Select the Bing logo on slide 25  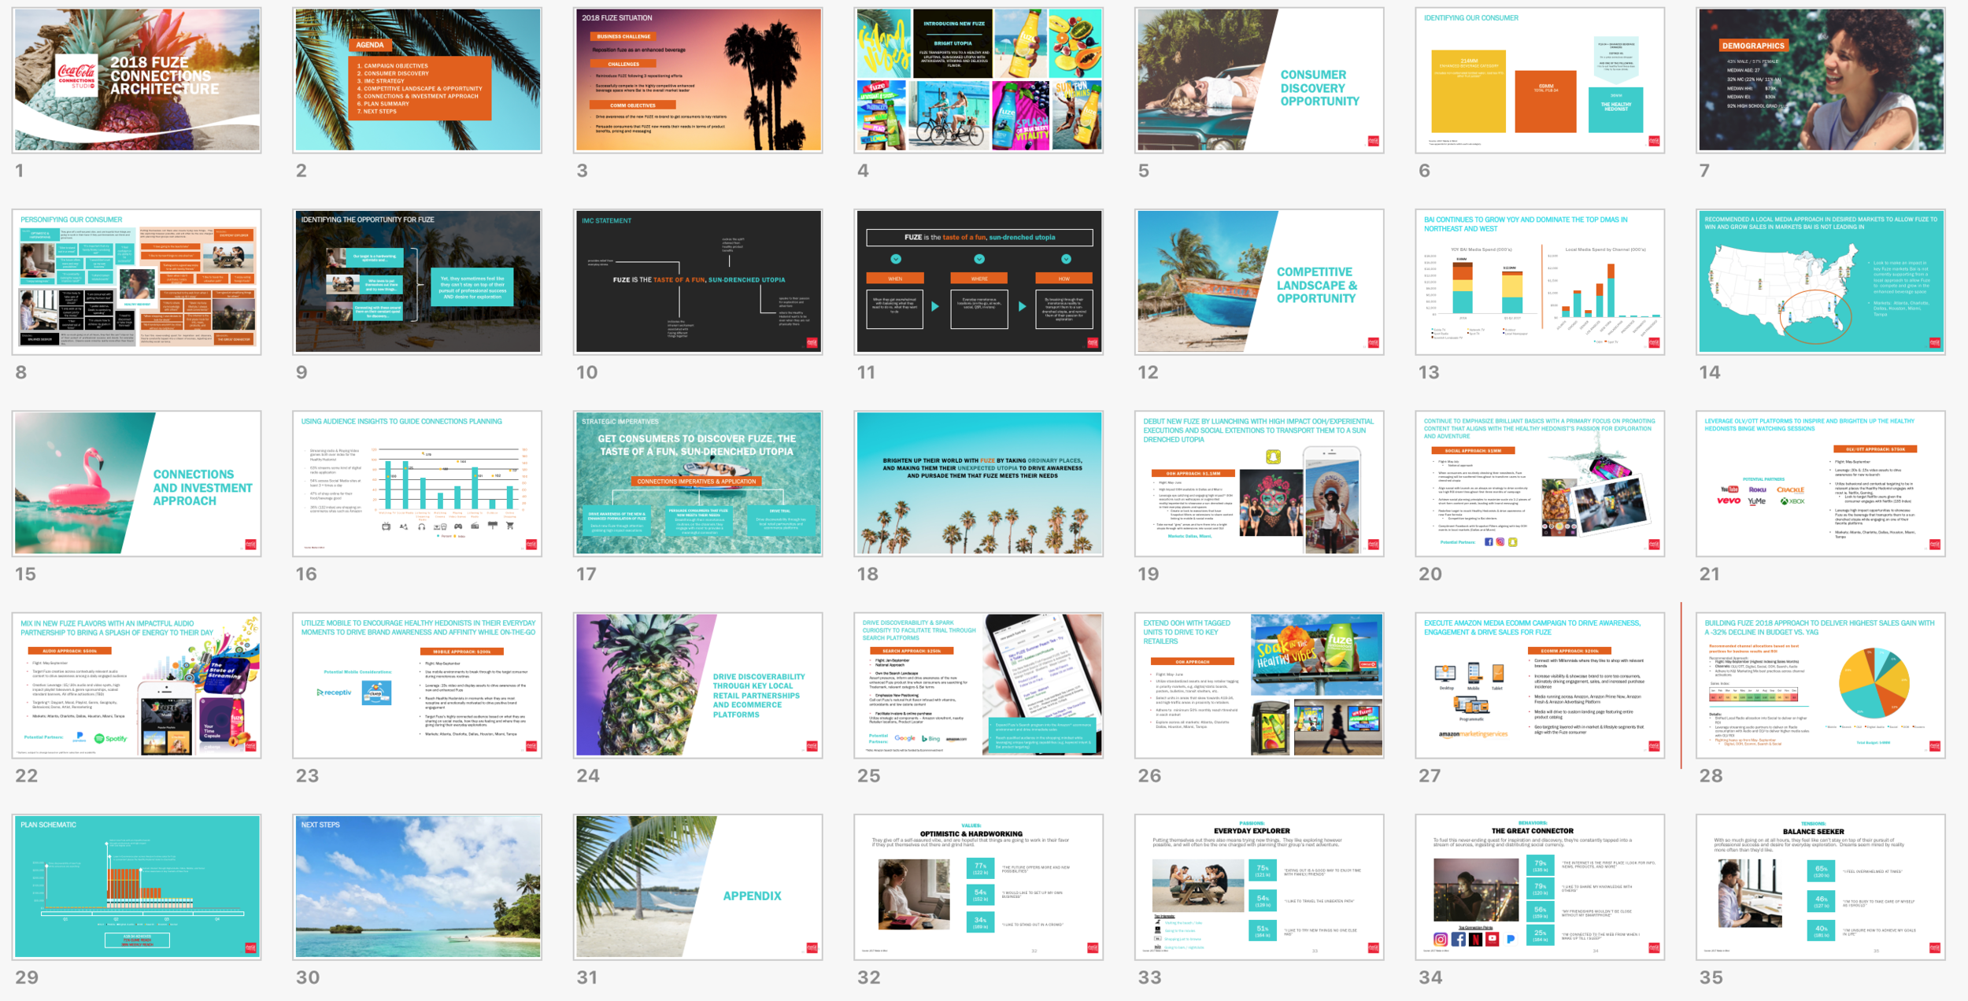click(930, 739)
